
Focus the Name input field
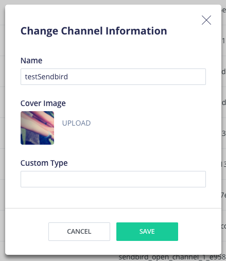(113, 77)
